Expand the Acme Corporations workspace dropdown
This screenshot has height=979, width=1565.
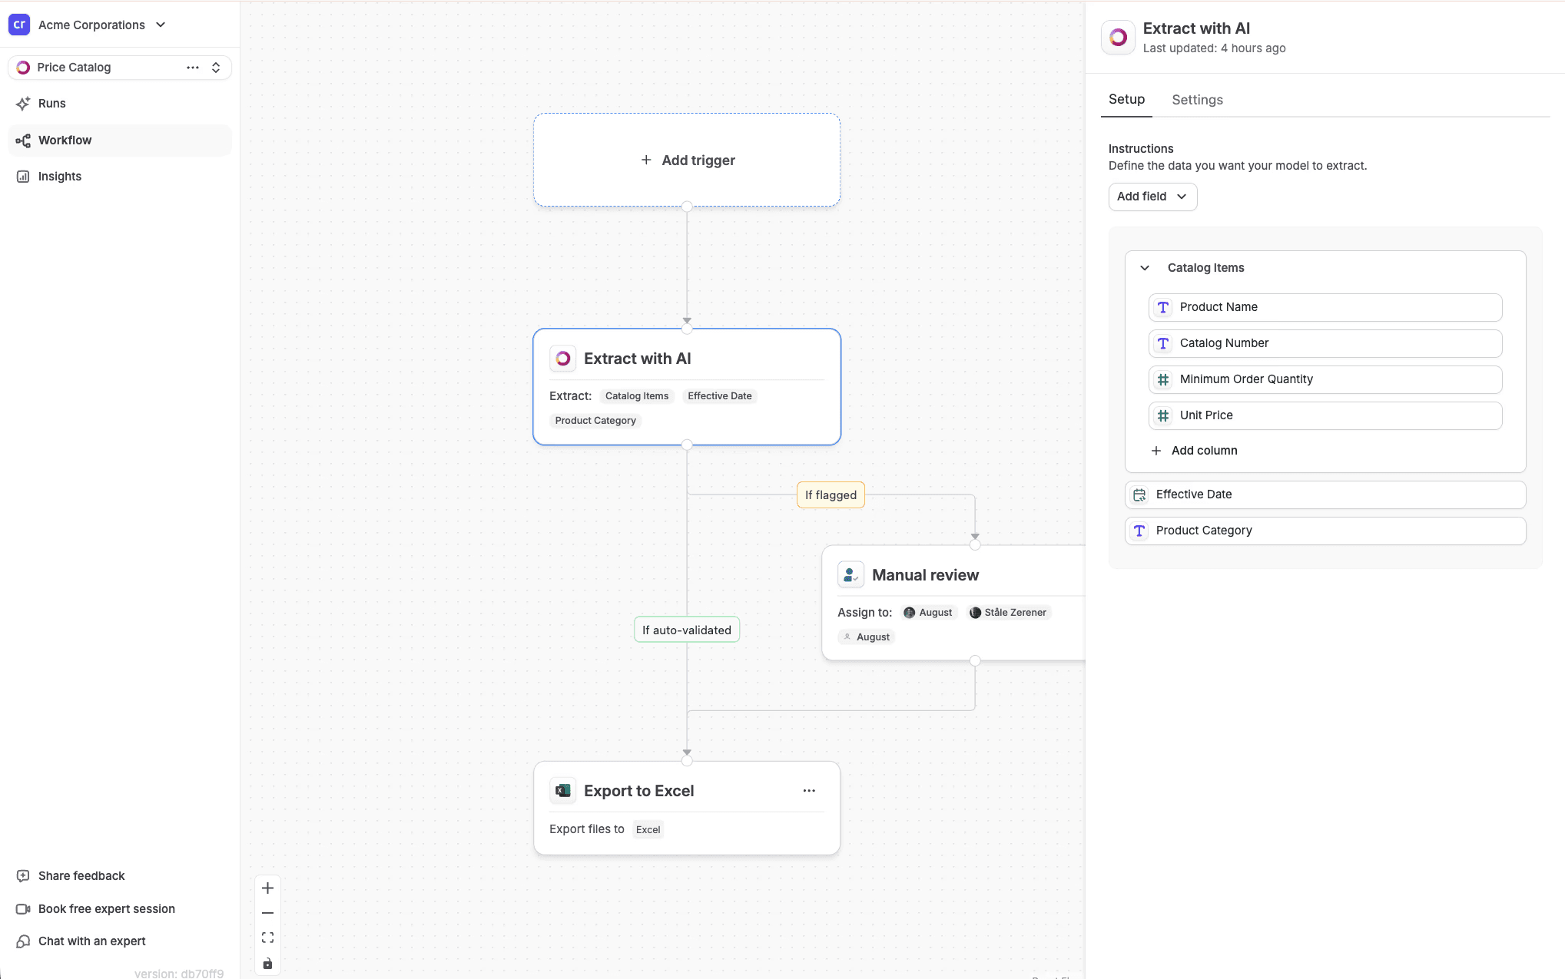coord(161,25)
